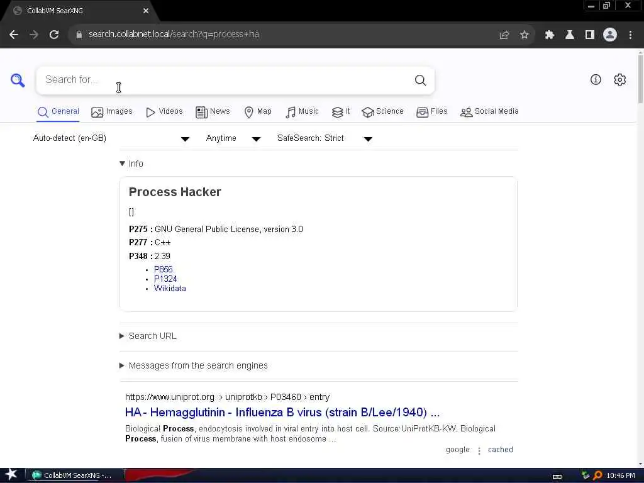
Task: Click the P275 GNU General Public License text
Action: (216, 229)
